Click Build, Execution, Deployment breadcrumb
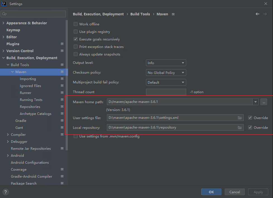Viewport: 273px width, 198px height. (98, 14)
